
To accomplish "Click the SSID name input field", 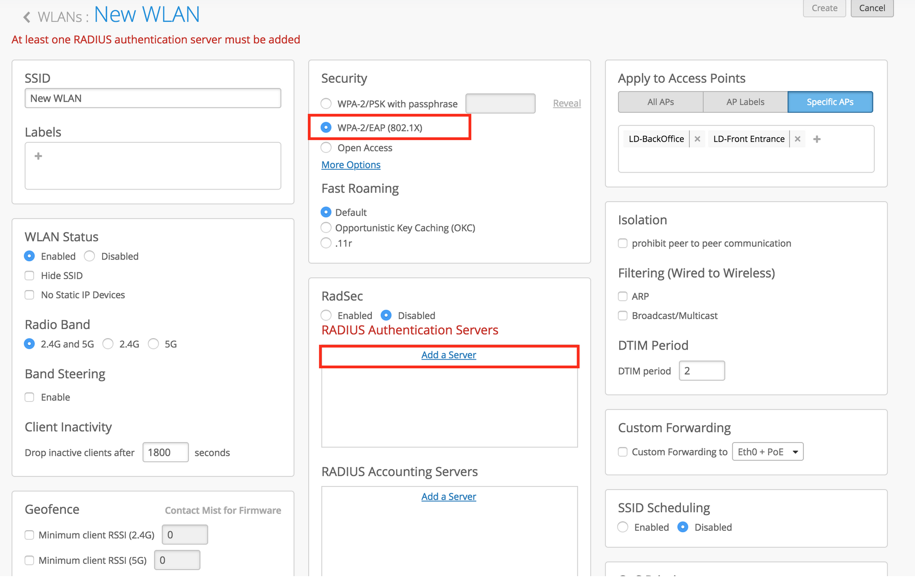I will [x=152, y=98].
